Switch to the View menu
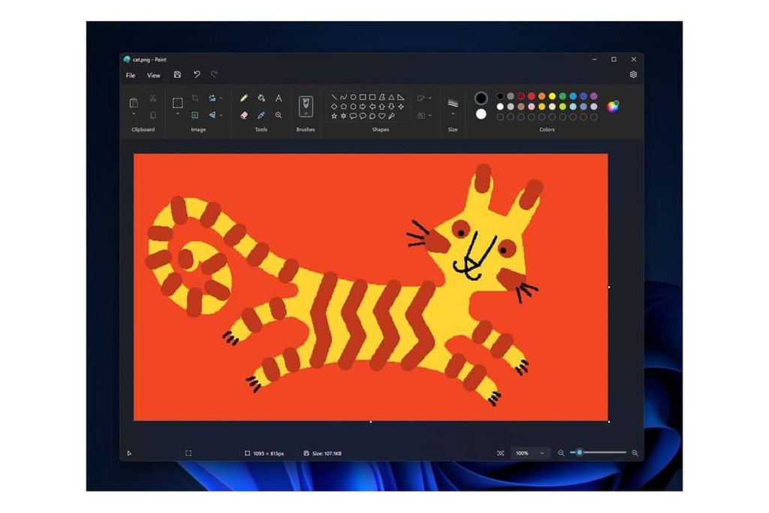Screen dimensions: 769x513 click(x=154, y=75)
